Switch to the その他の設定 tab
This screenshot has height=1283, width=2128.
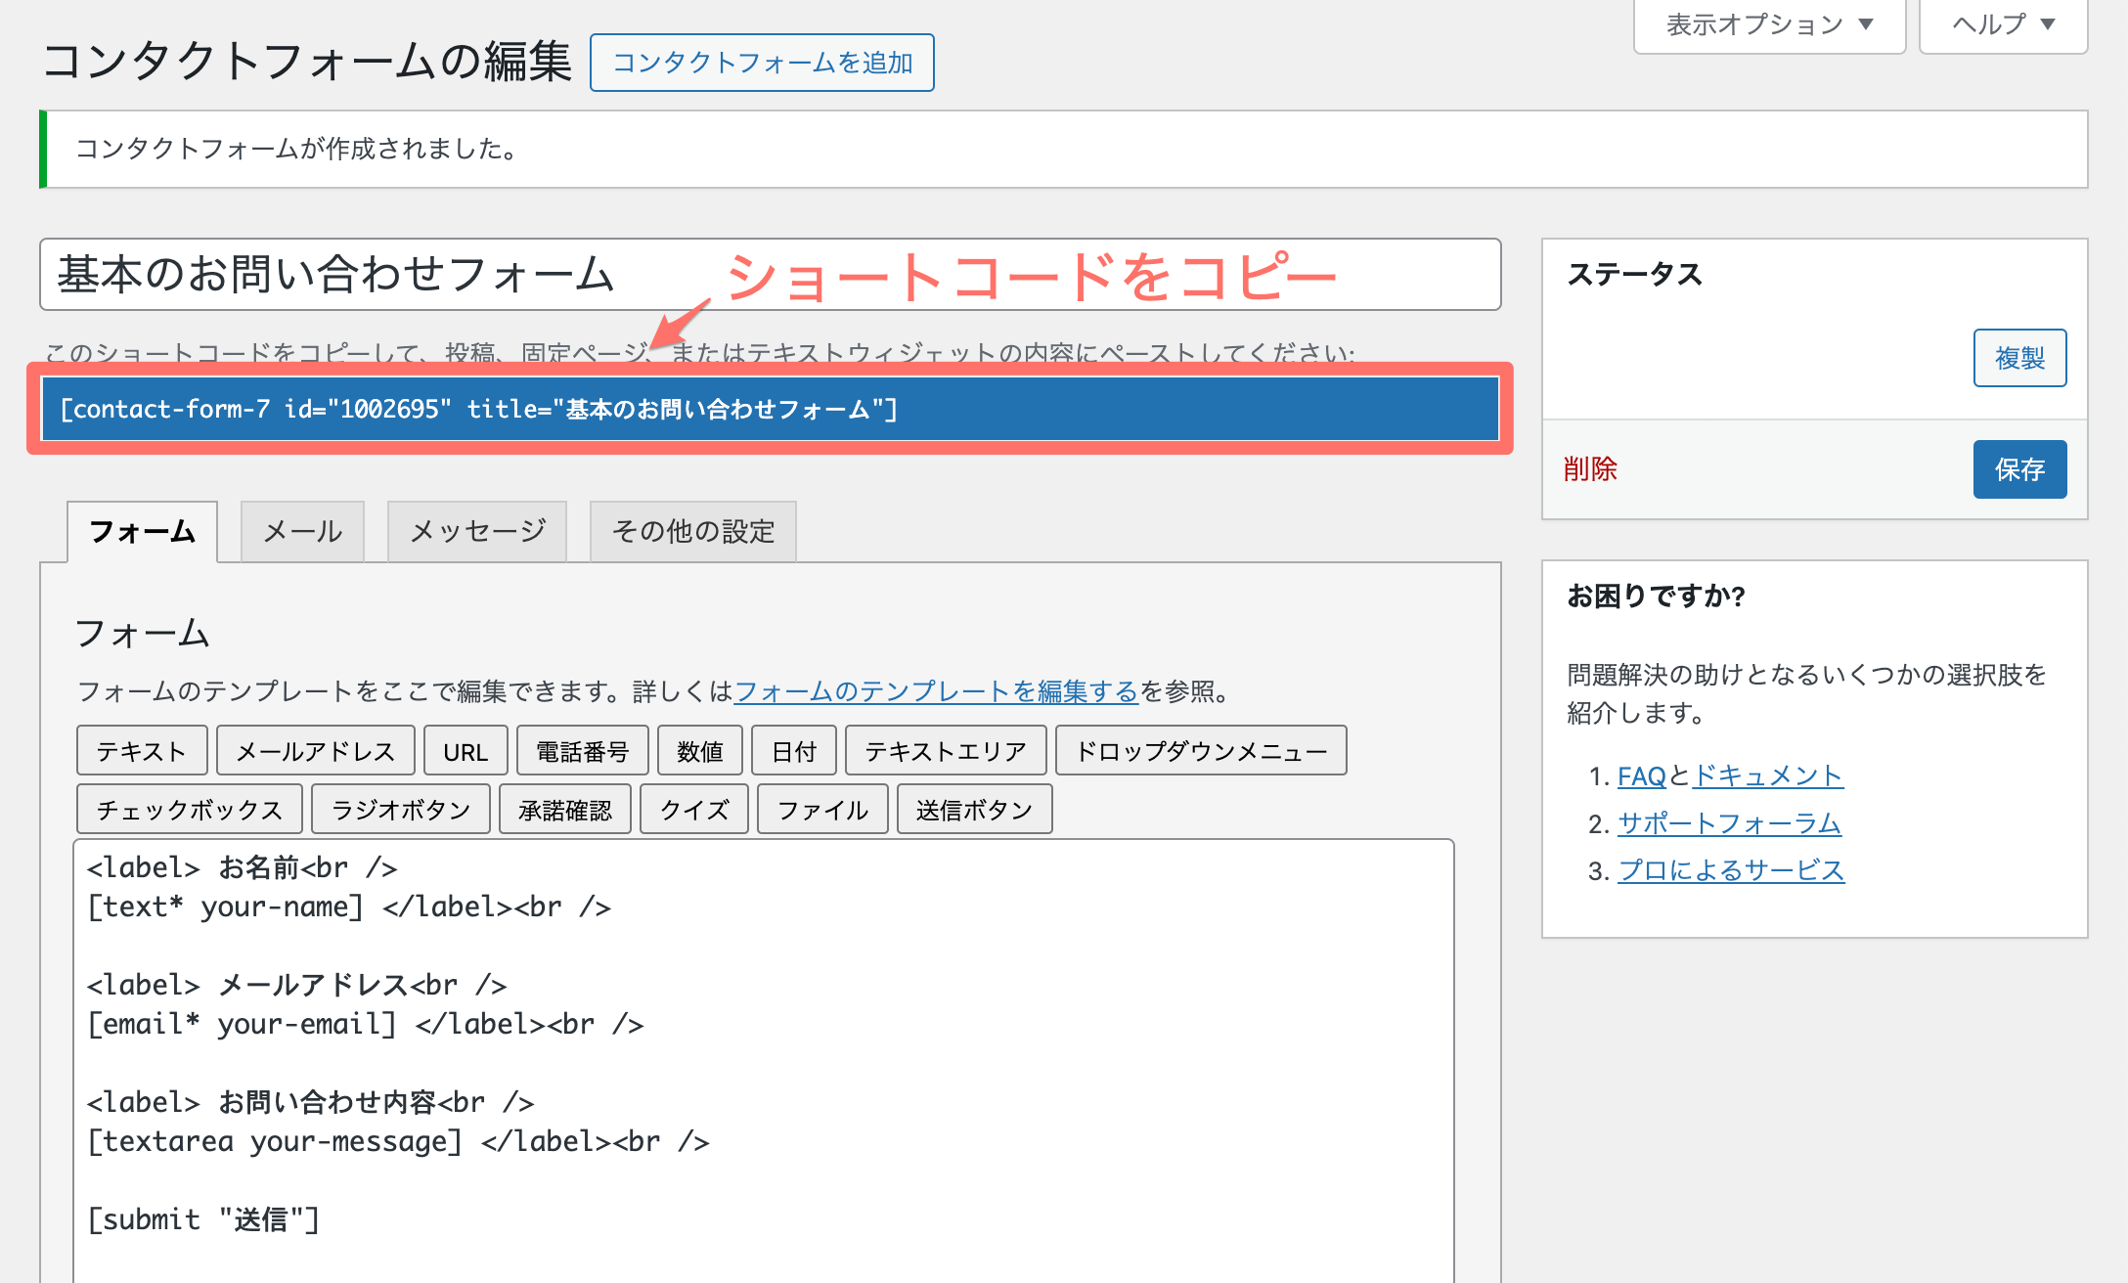693,532
